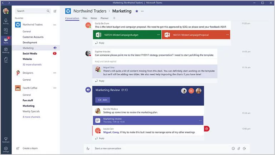This screenshot has height=155, width=275.
Task: Open more options beside Marketing title
Action: coord(142,11)
